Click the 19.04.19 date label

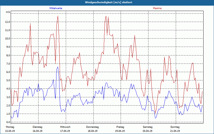120,131
